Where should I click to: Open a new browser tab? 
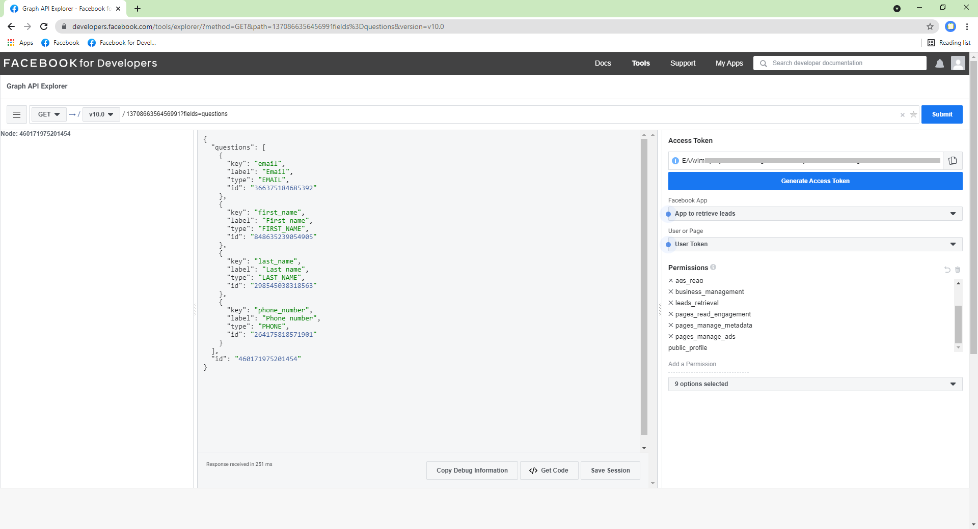click(138, 9)
